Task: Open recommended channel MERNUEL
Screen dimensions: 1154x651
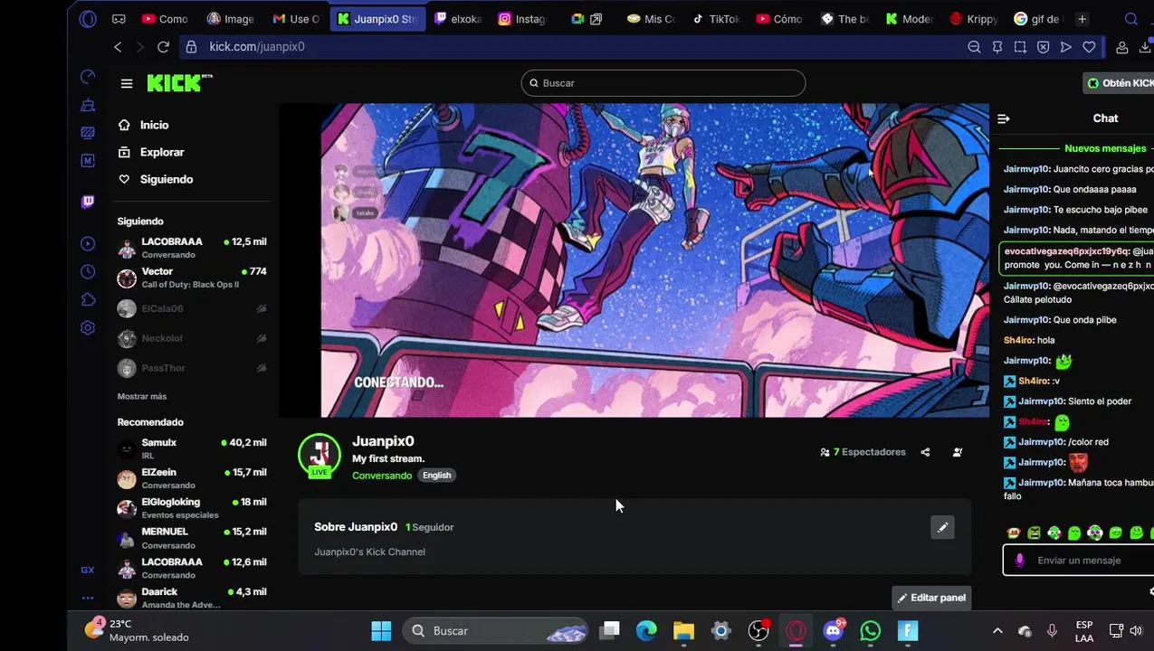Action: point(192,538)
